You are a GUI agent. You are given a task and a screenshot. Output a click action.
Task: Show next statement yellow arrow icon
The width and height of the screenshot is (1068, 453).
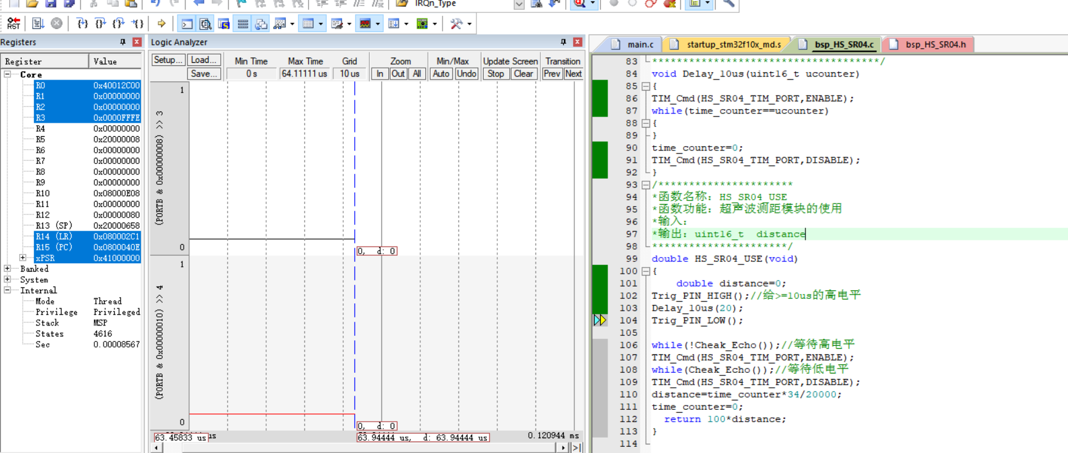point(161,23)
